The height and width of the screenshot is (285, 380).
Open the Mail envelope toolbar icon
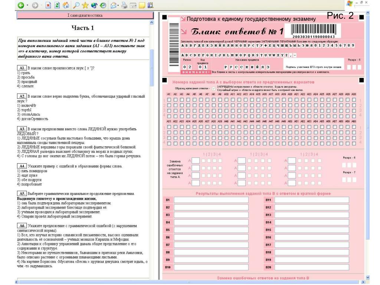[114, 5]
